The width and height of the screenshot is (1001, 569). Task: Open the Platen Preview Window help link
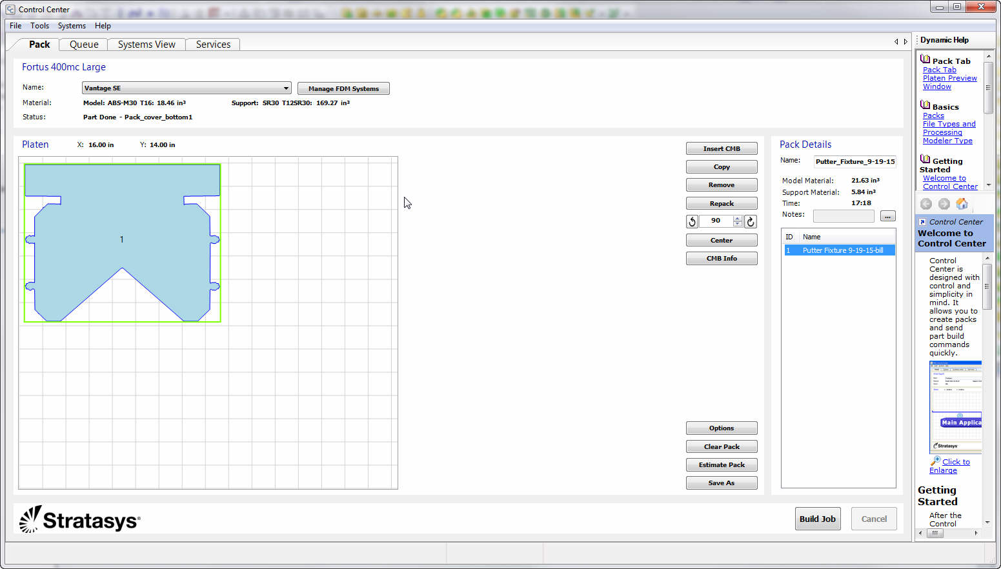tap(950, 83)
